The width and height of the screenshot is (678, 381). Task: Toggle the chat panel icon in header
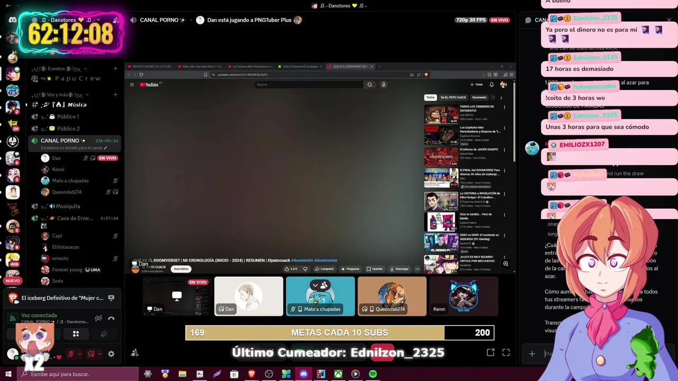point(528,20)
